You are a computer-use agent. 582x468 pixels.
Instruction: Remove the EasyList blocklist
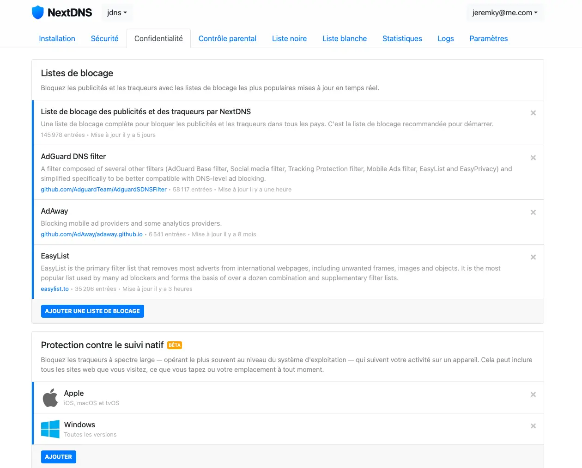(533, 257)
